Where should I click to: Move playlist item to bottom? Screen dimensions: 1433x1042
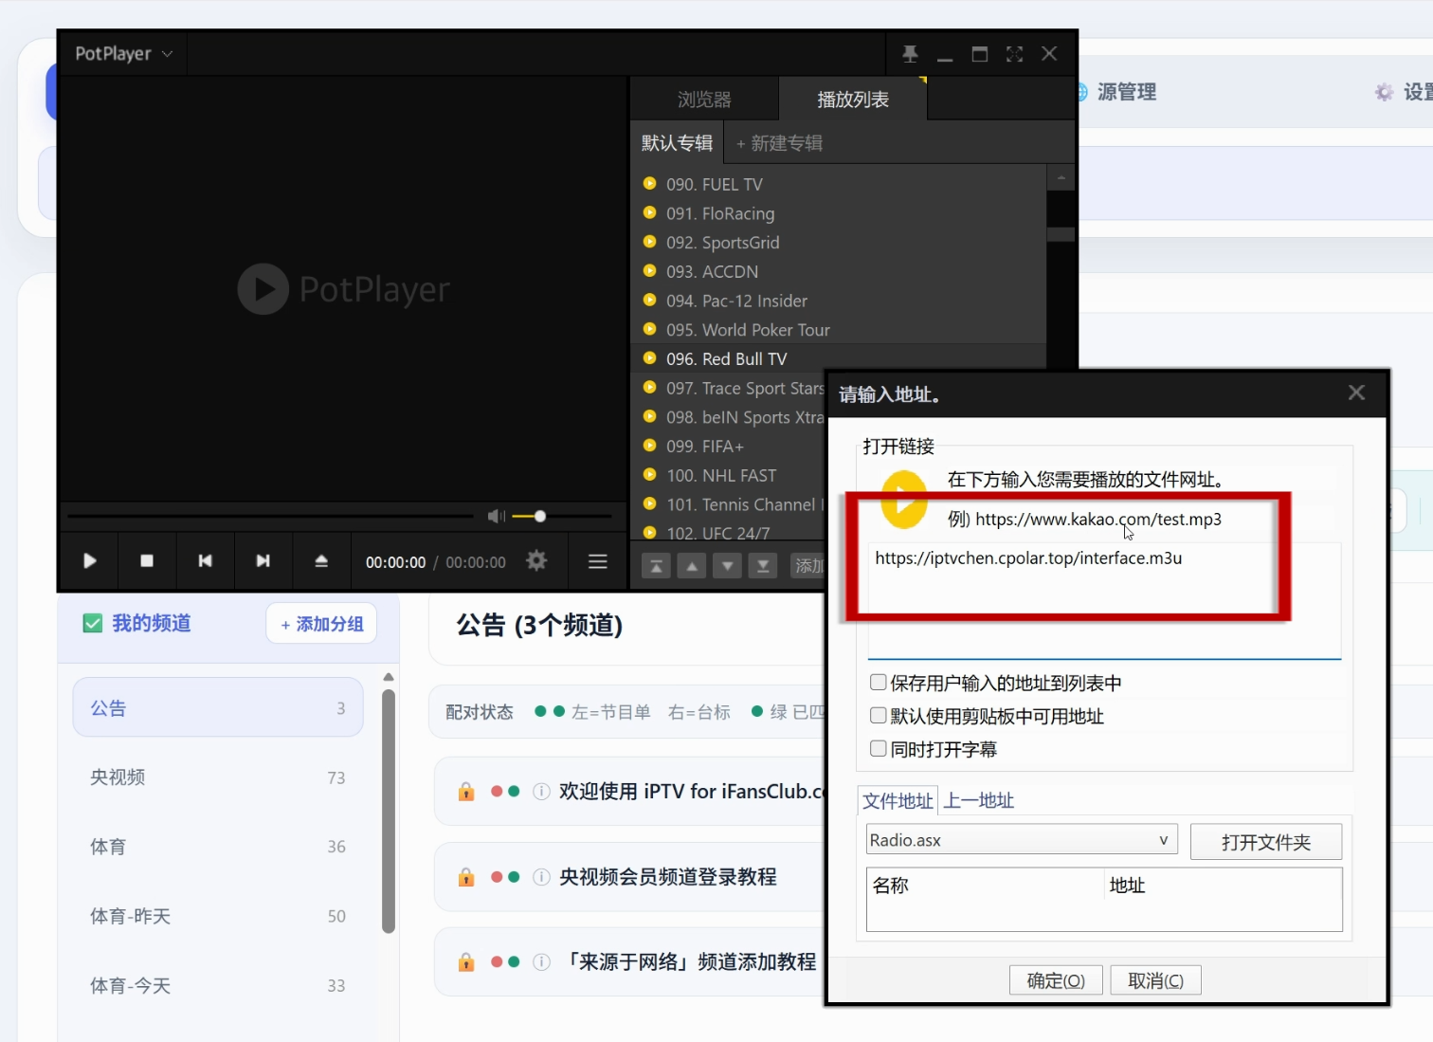pos(763,566)
